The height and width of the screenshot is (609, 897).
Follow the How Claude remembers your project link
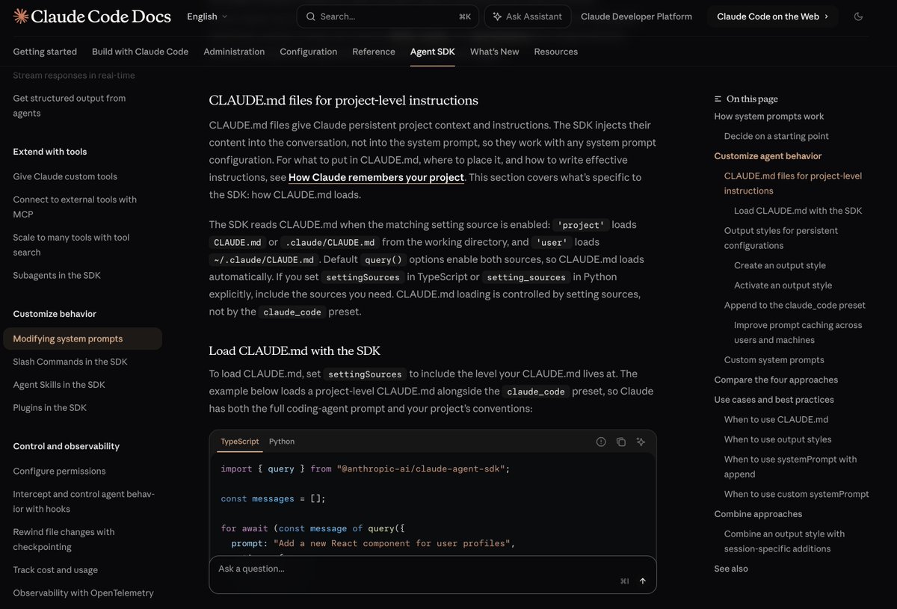(376, 177)
